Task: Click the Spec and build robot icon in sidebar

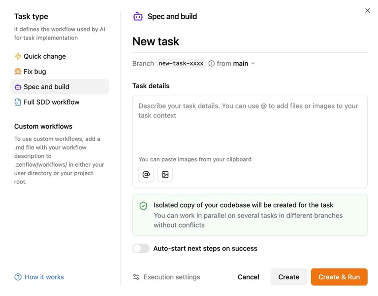Action: pos(18,87)
